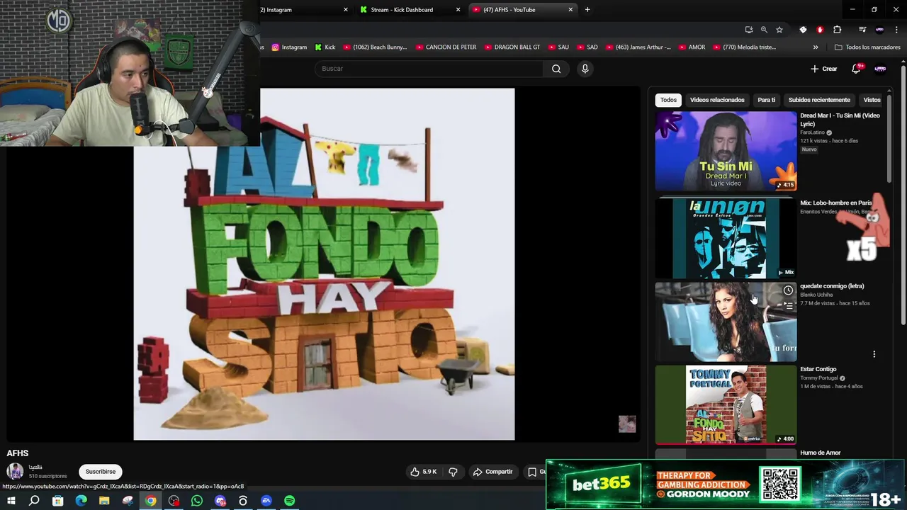Open WhatsApp from the taskbar
This screenshot has height=510, width=907.
pyautogui.click(x=197, y=501)
